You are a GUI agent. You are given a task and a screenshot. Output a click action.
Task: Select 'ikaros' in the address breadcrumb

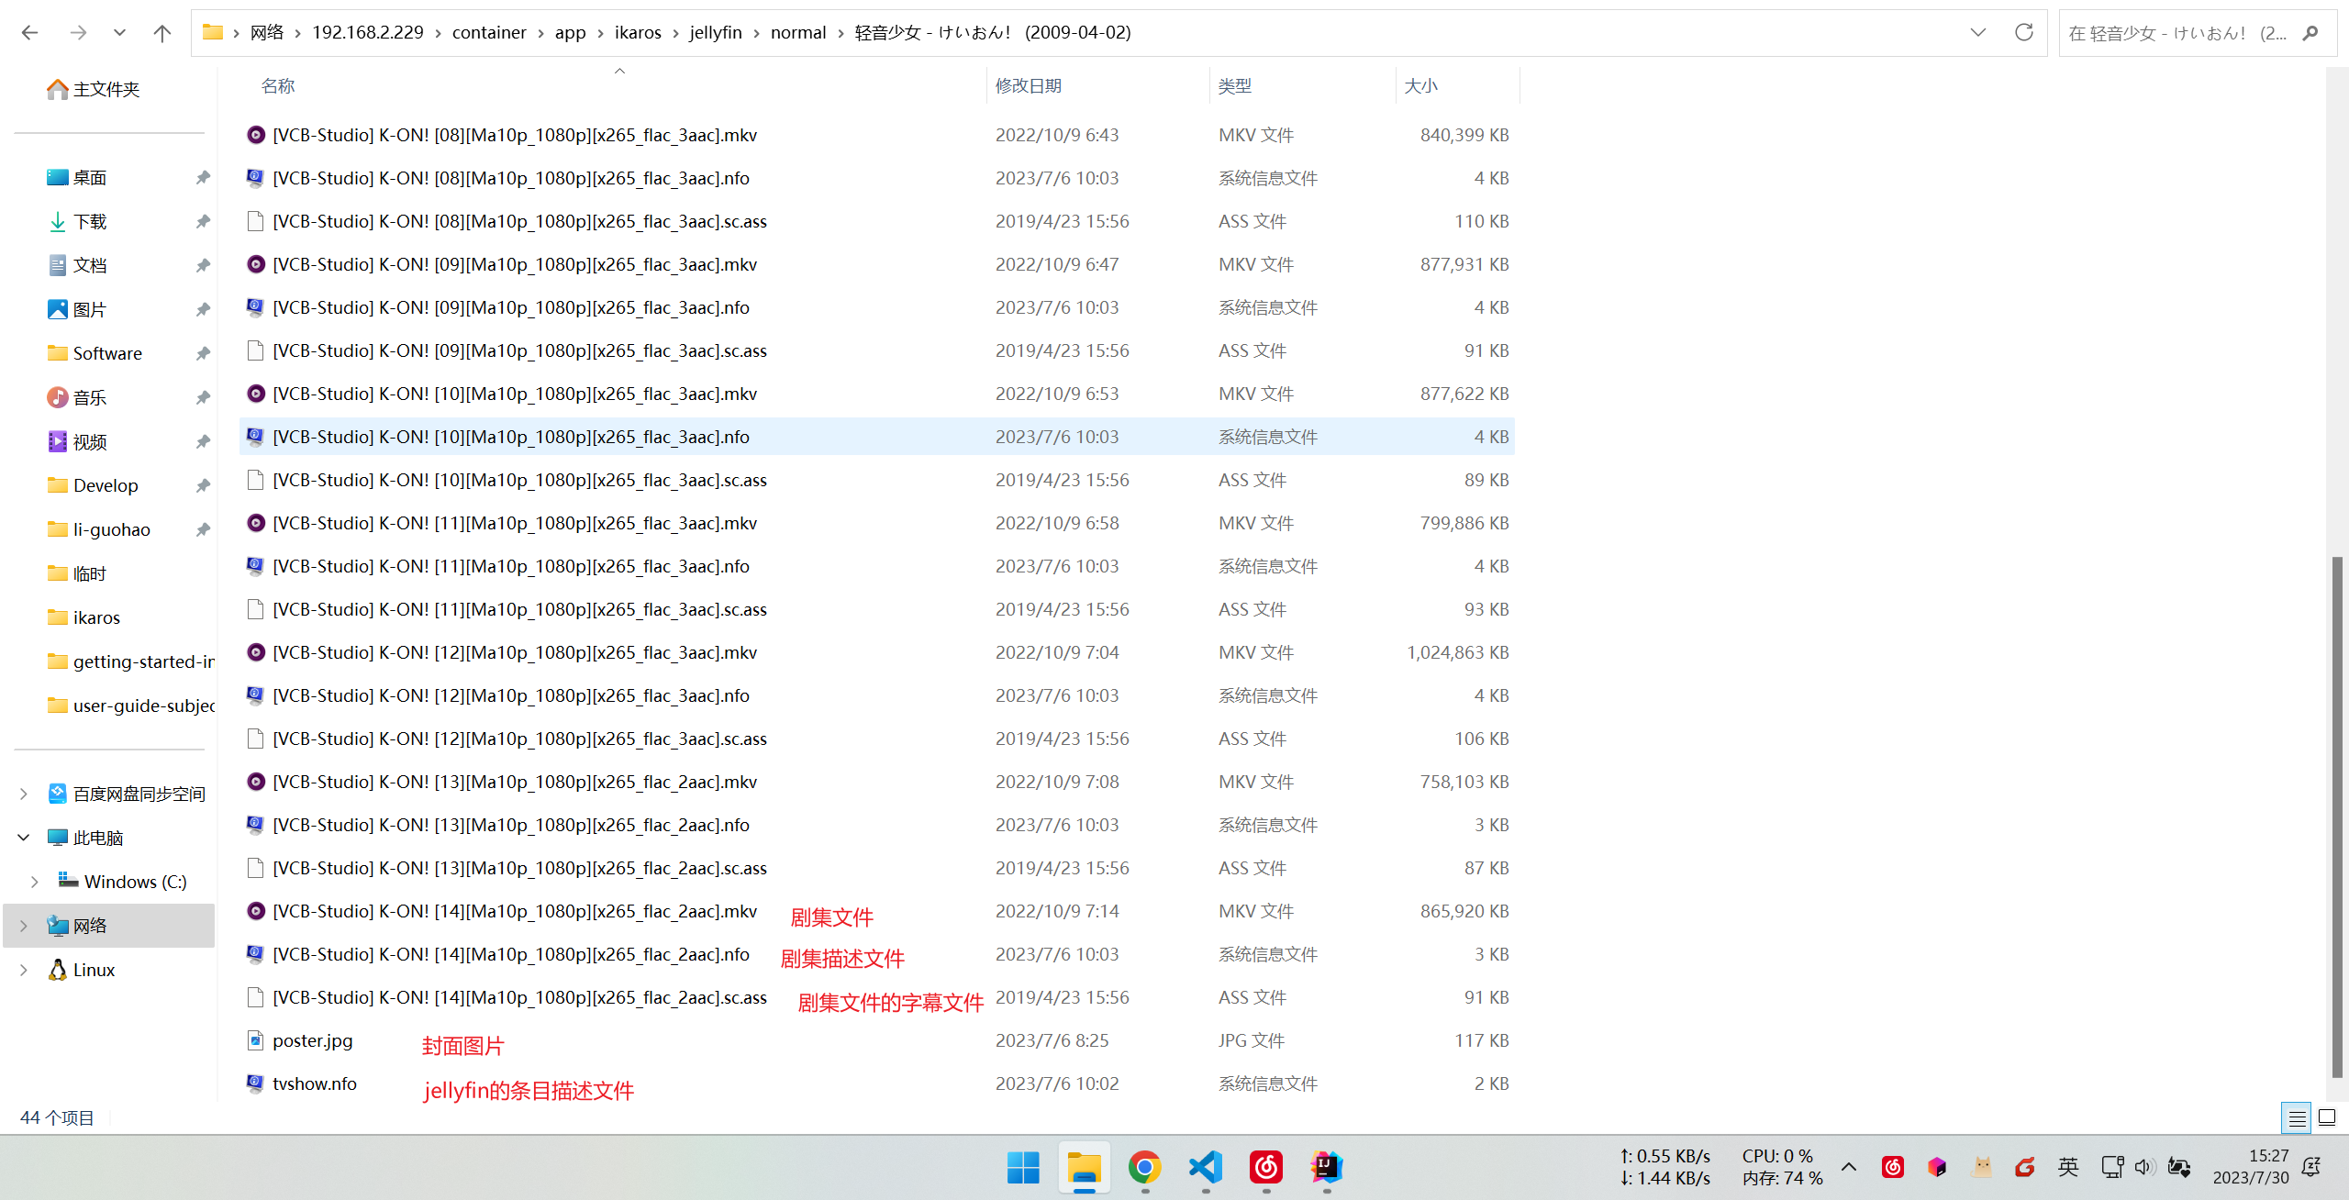click(638, 32)
